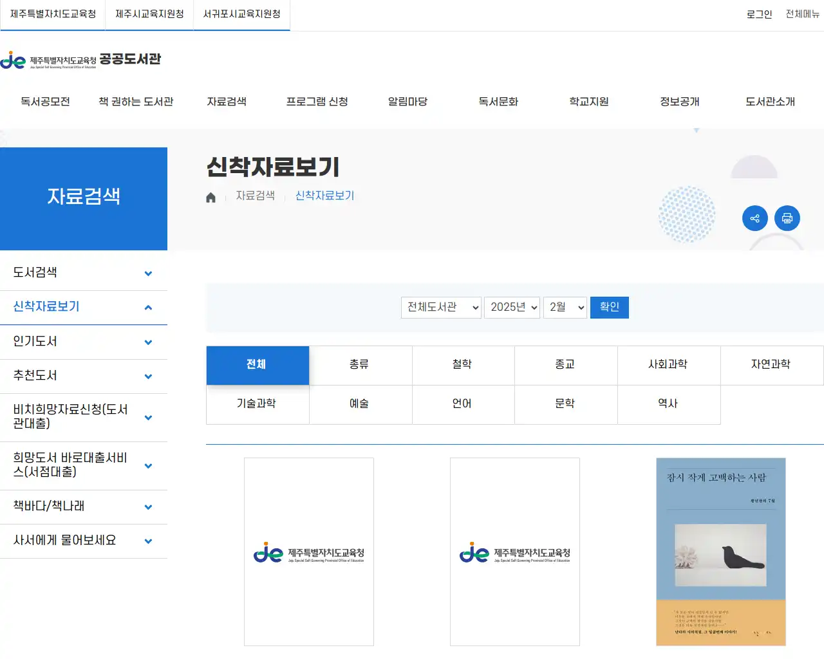This screenshot has width=824, height=659.
Task: Select the 사회과학 category tab
Action: coord(669,365)
